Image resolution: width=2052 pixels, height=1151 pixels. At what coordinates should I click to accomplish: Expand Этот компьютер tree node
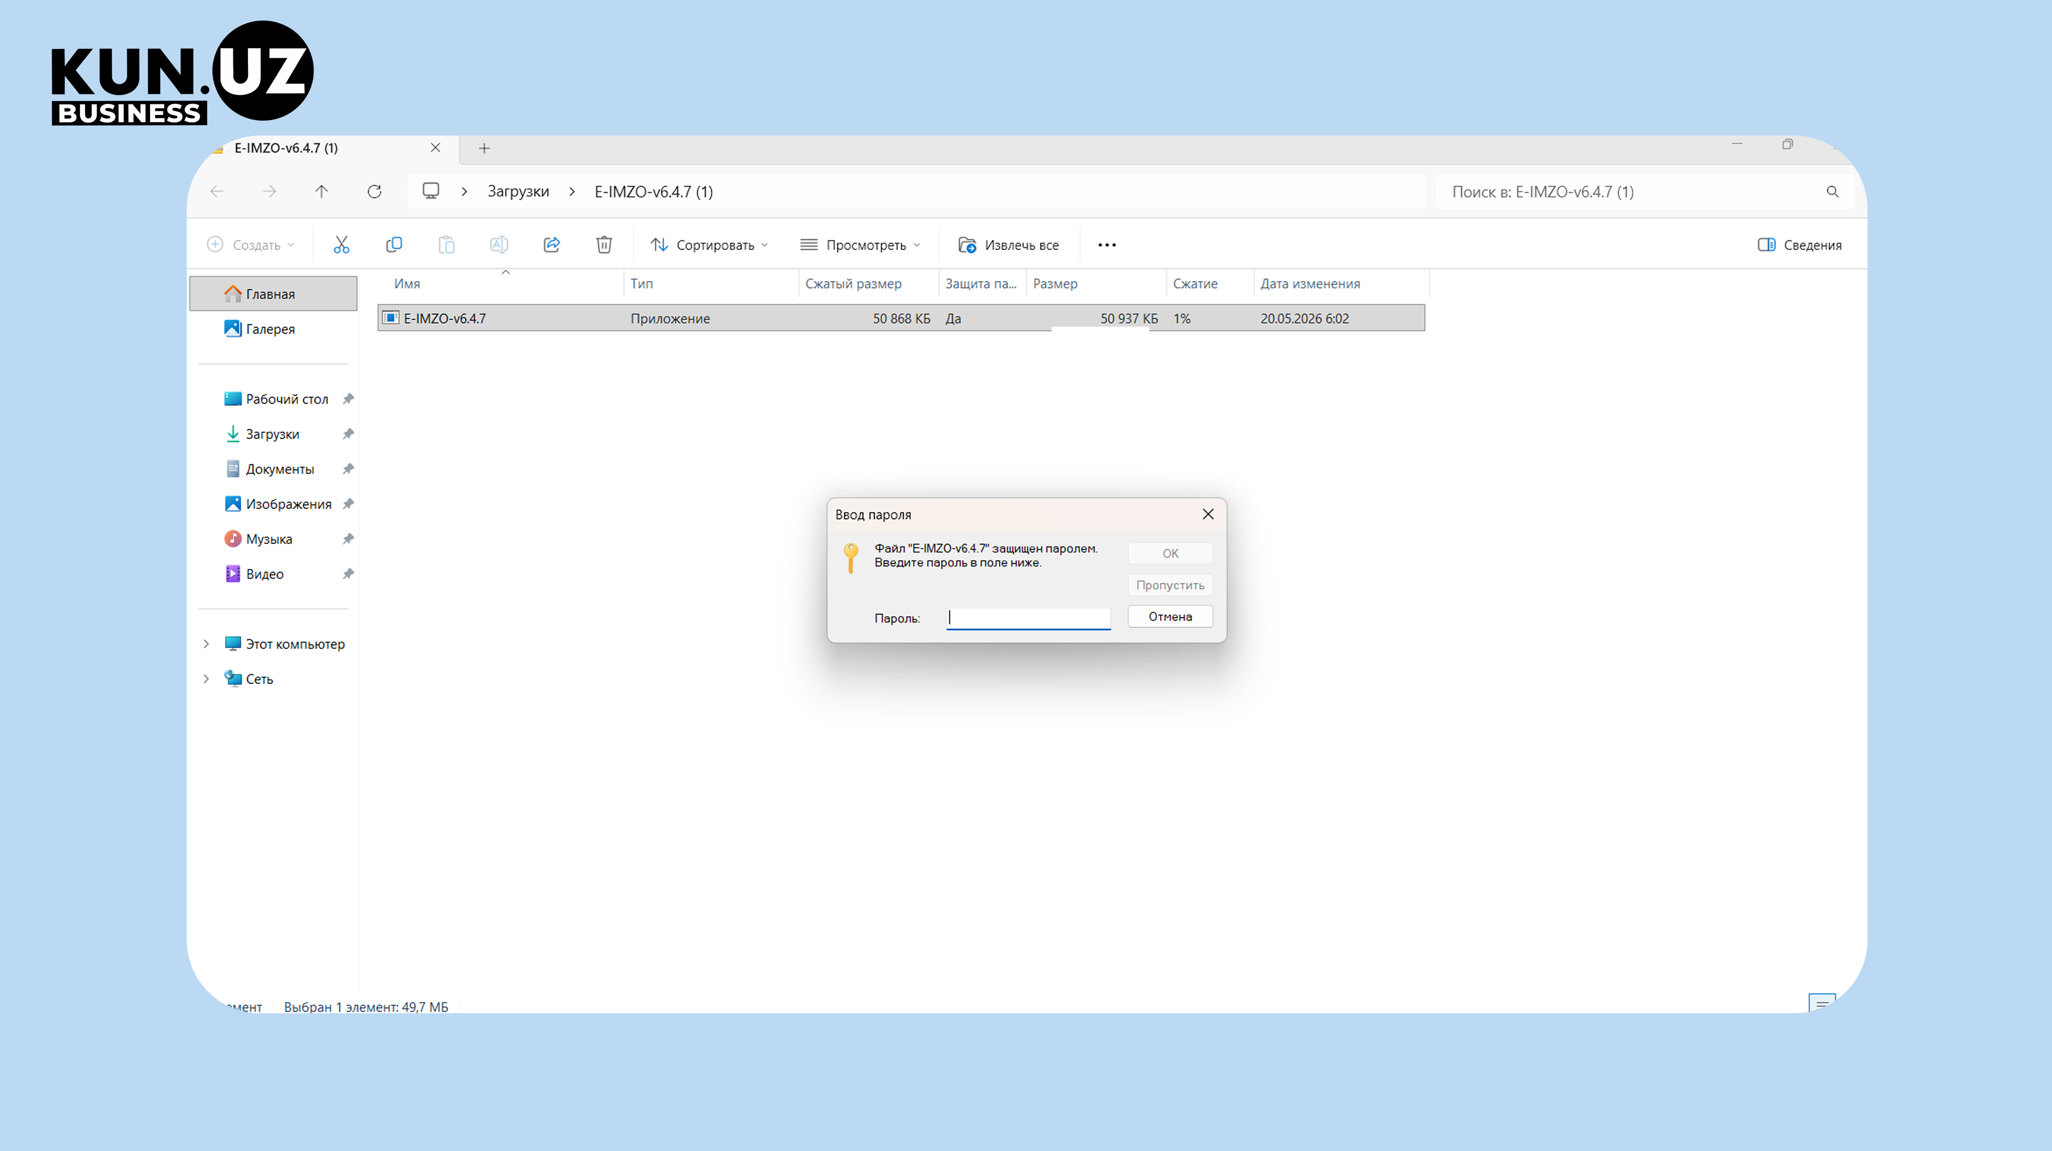coord(206,644)
